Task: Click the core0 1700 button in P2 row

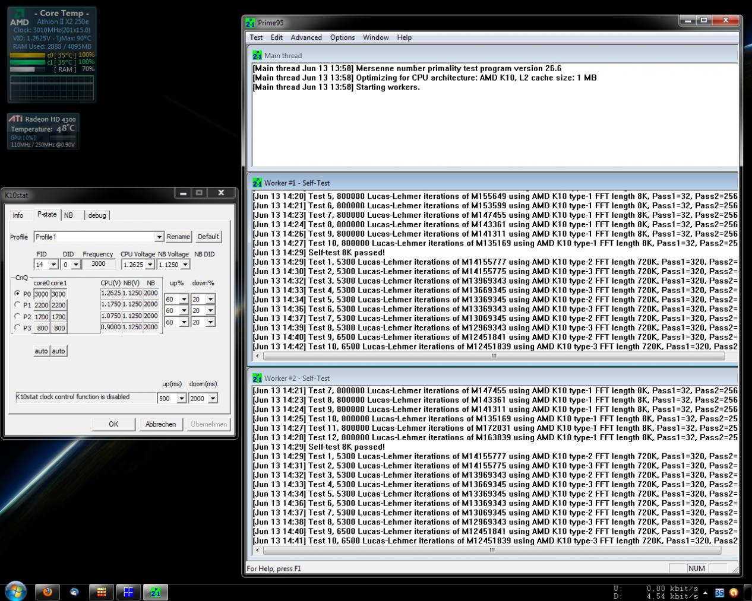Action: (42, 317)
